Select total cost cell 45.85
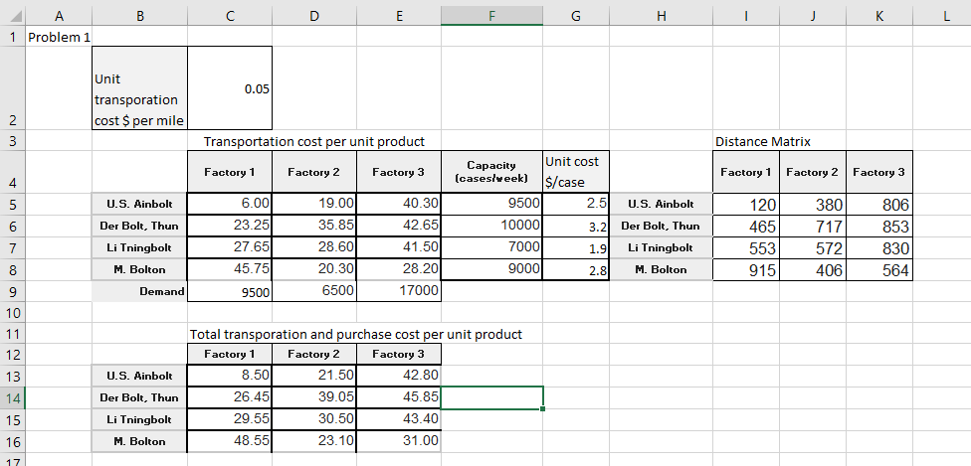This screenshot has width=971, height=466. pyautogui.click(x=399, y=397)
